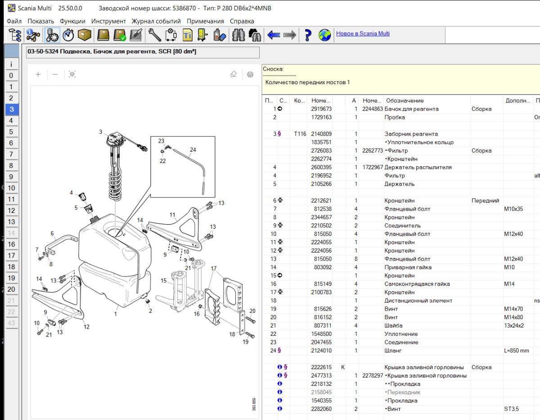Select main group tab 16 in sidebar
This screenshot has height=420, width=540.
tap(11, 244)
